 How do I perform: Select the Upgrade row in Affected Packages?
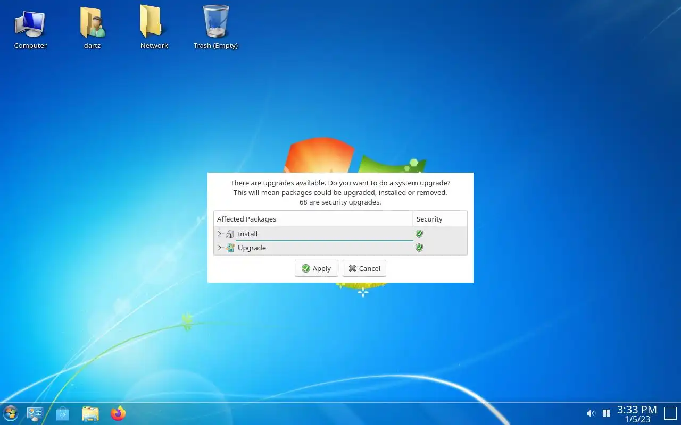pyautogui.click(x=340, y=248)
